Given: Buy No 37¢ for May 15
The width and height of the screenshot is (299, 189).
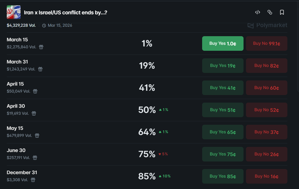Looking at the screenshot, I should point(267,132).
